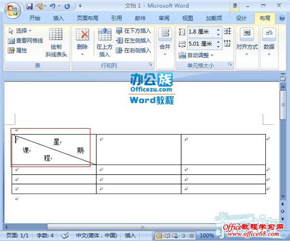This screenshot has width=290, height=241.
Task: Open the 选择 dropdown in the table group
Action: [x=20, y=30]
